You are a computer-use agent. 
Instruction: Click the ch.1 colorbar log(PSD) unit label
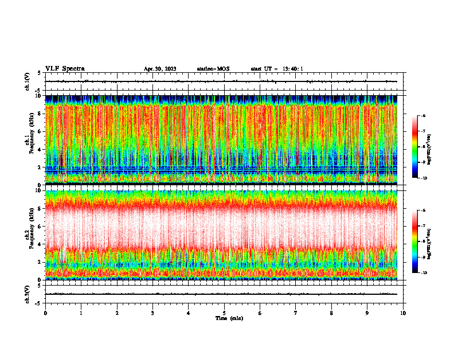pos(429,150)
